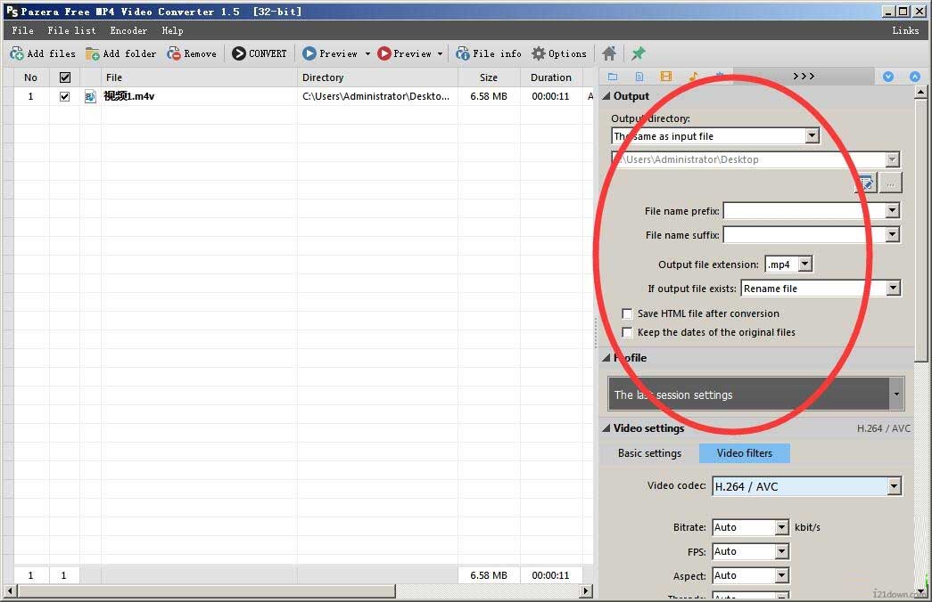Sort list by the Size column header

[x=489, y=77]
